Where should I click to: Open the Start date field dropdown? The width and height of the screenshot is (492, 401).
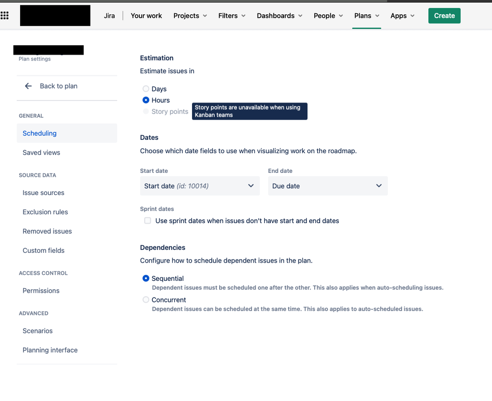(x=200, y=186)
